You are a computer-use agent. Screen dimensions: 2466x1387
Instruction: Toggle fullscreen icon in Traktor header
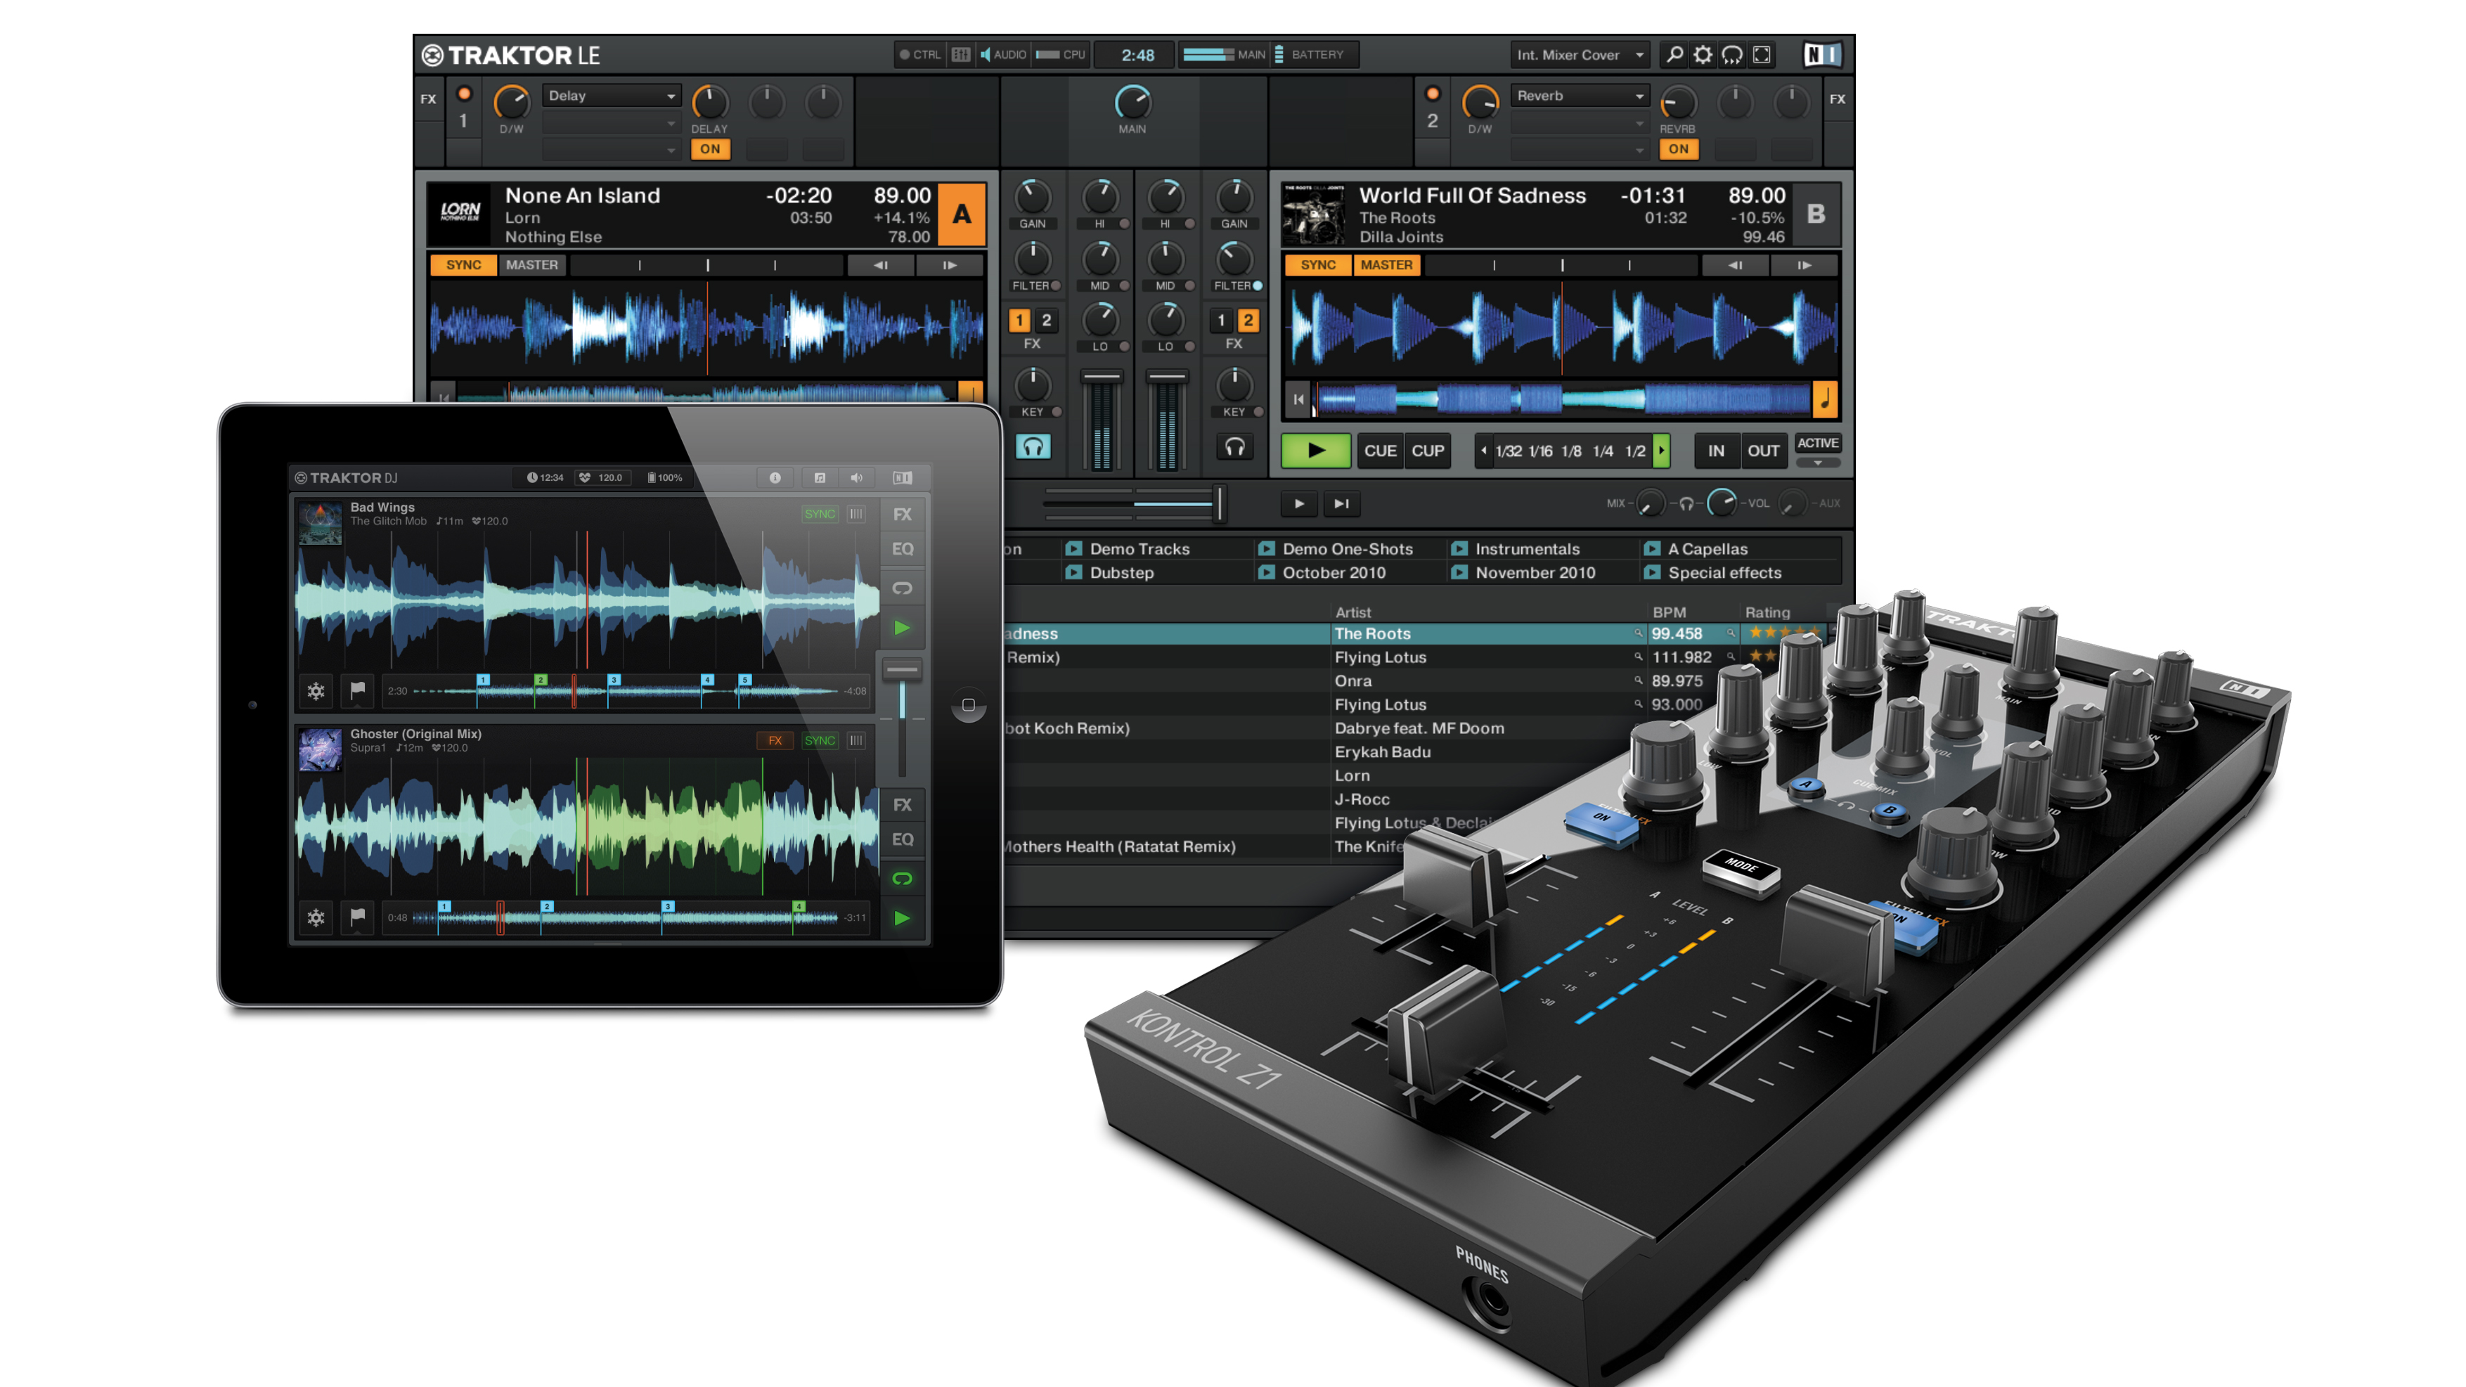tap(1762, 55)
